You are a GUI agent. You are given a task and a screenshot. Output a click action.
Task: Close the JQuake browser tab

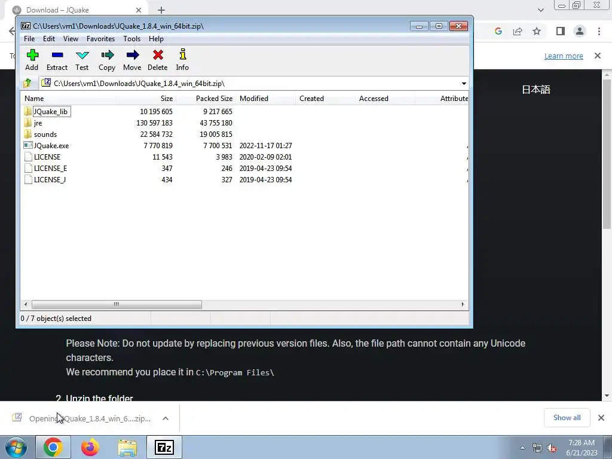pos(139,10)
